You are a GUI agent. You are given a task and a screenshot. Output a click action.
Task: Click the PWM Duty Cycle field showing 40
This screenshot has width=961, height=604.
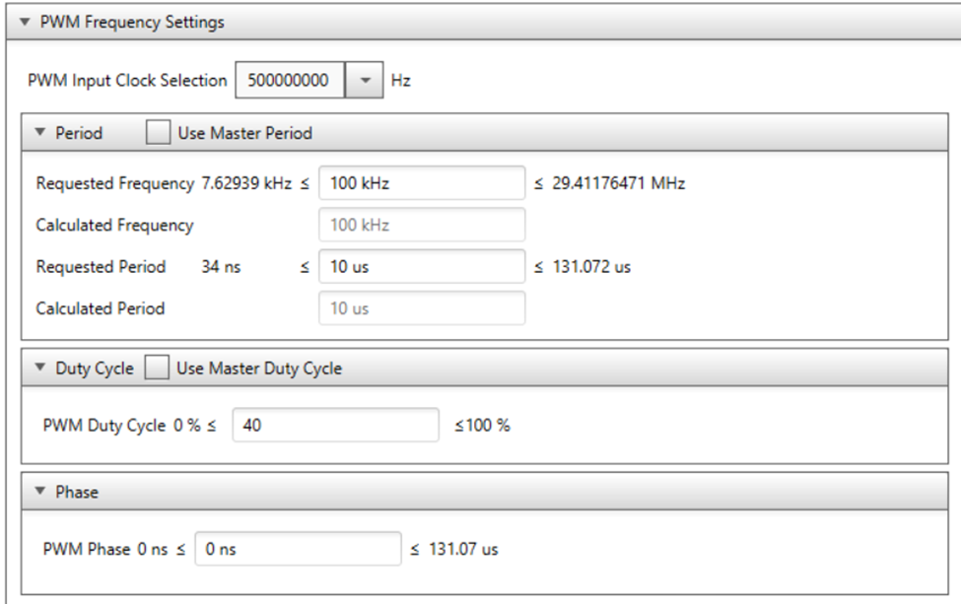tap(335, 427)
